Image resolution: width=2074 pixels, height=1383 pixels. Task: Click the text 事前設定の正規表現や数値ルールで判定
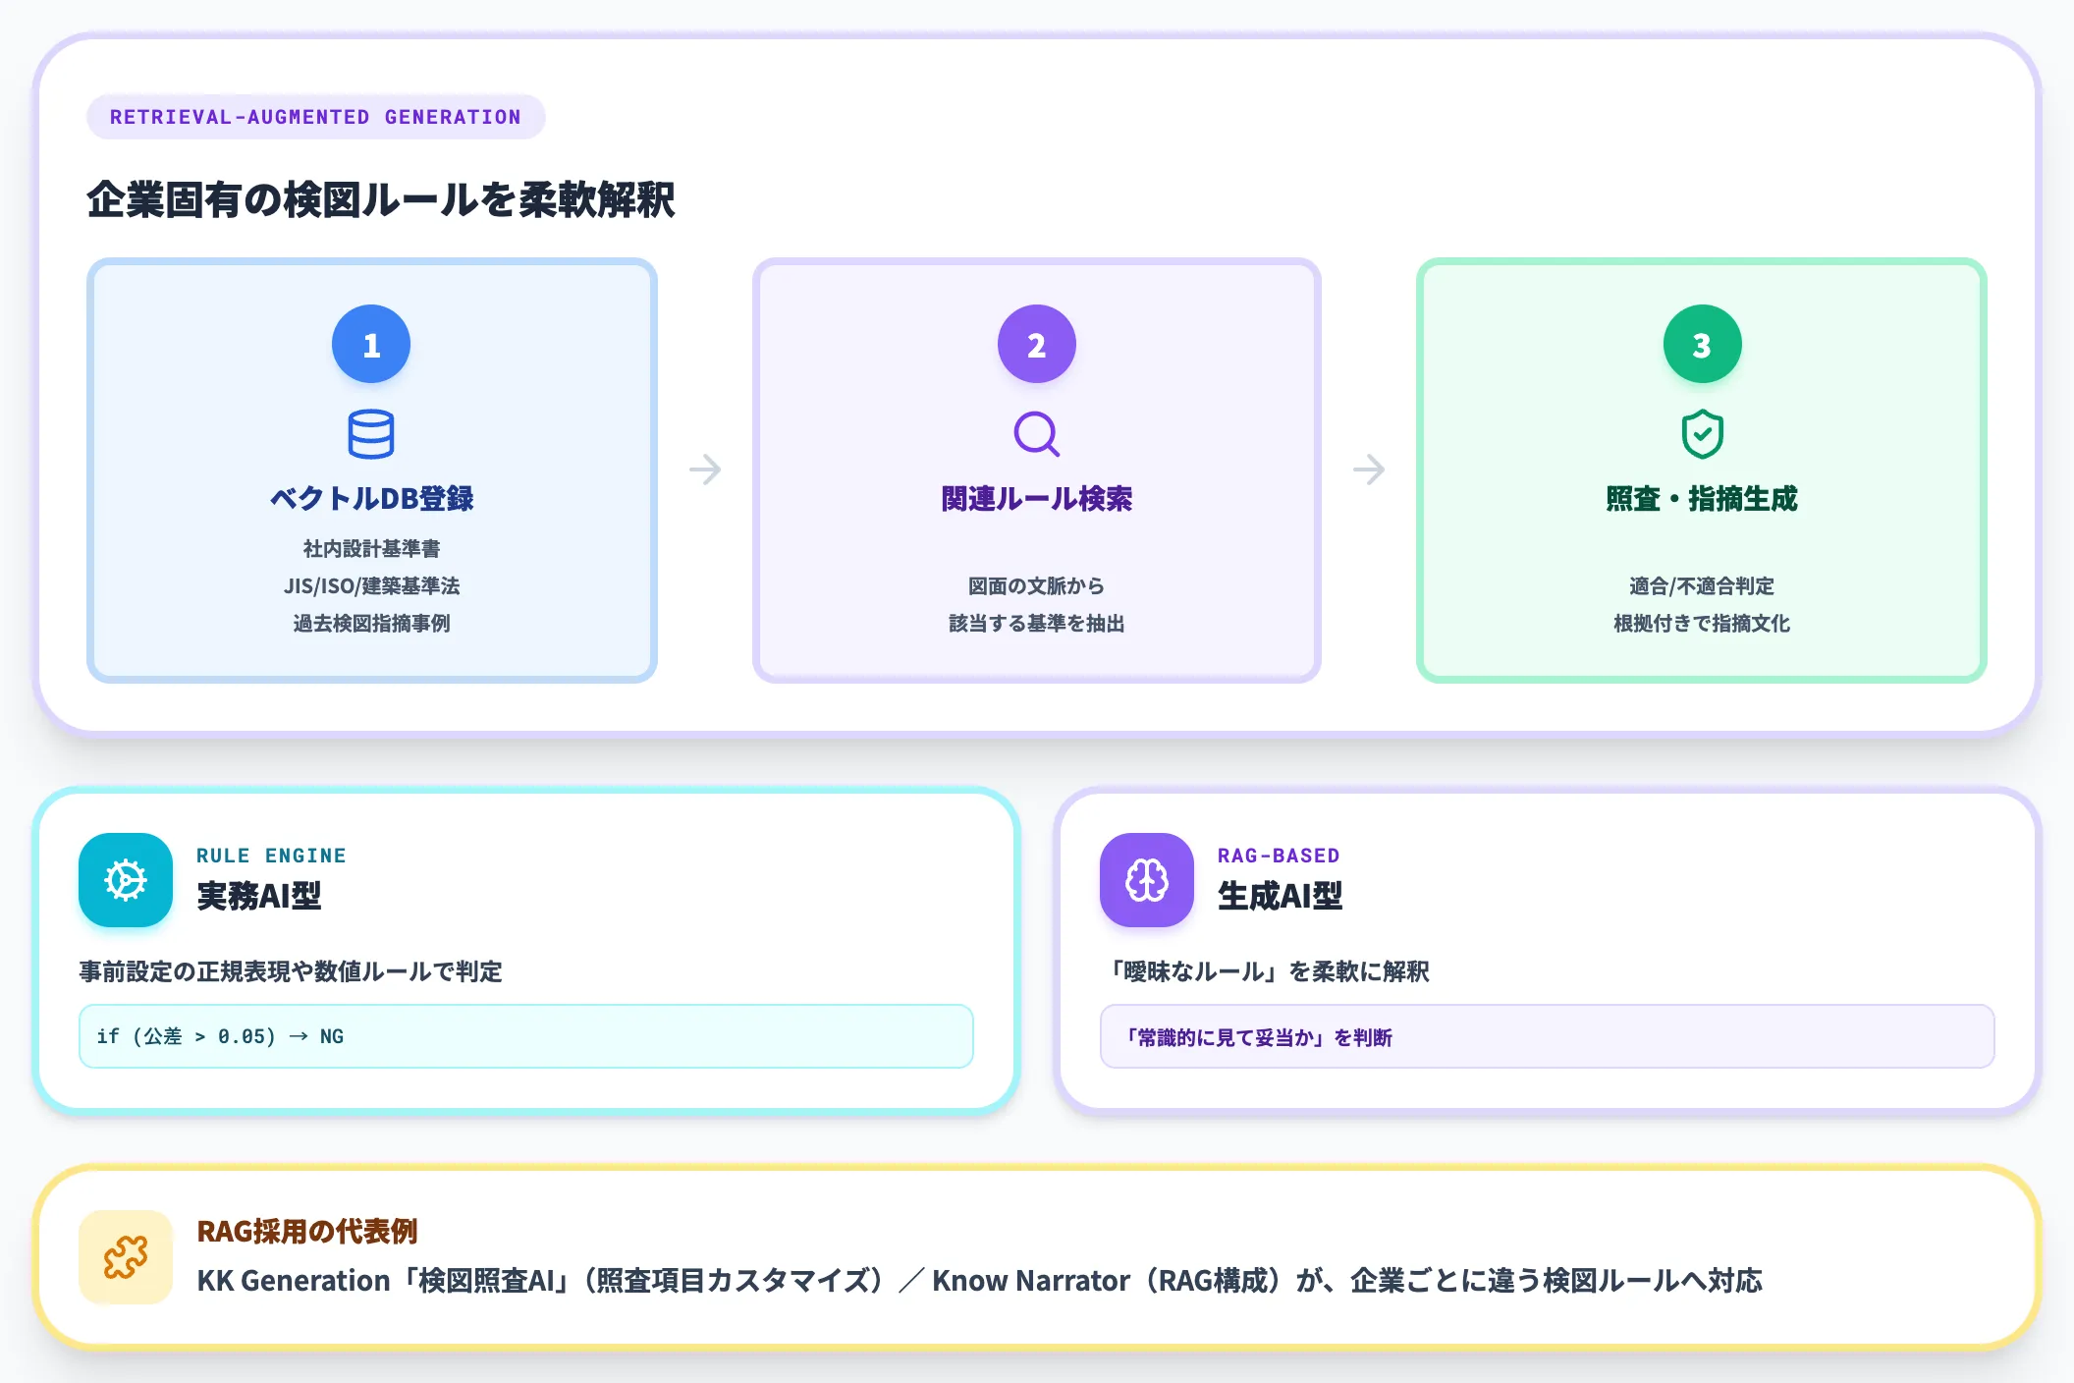click(291, 971)
